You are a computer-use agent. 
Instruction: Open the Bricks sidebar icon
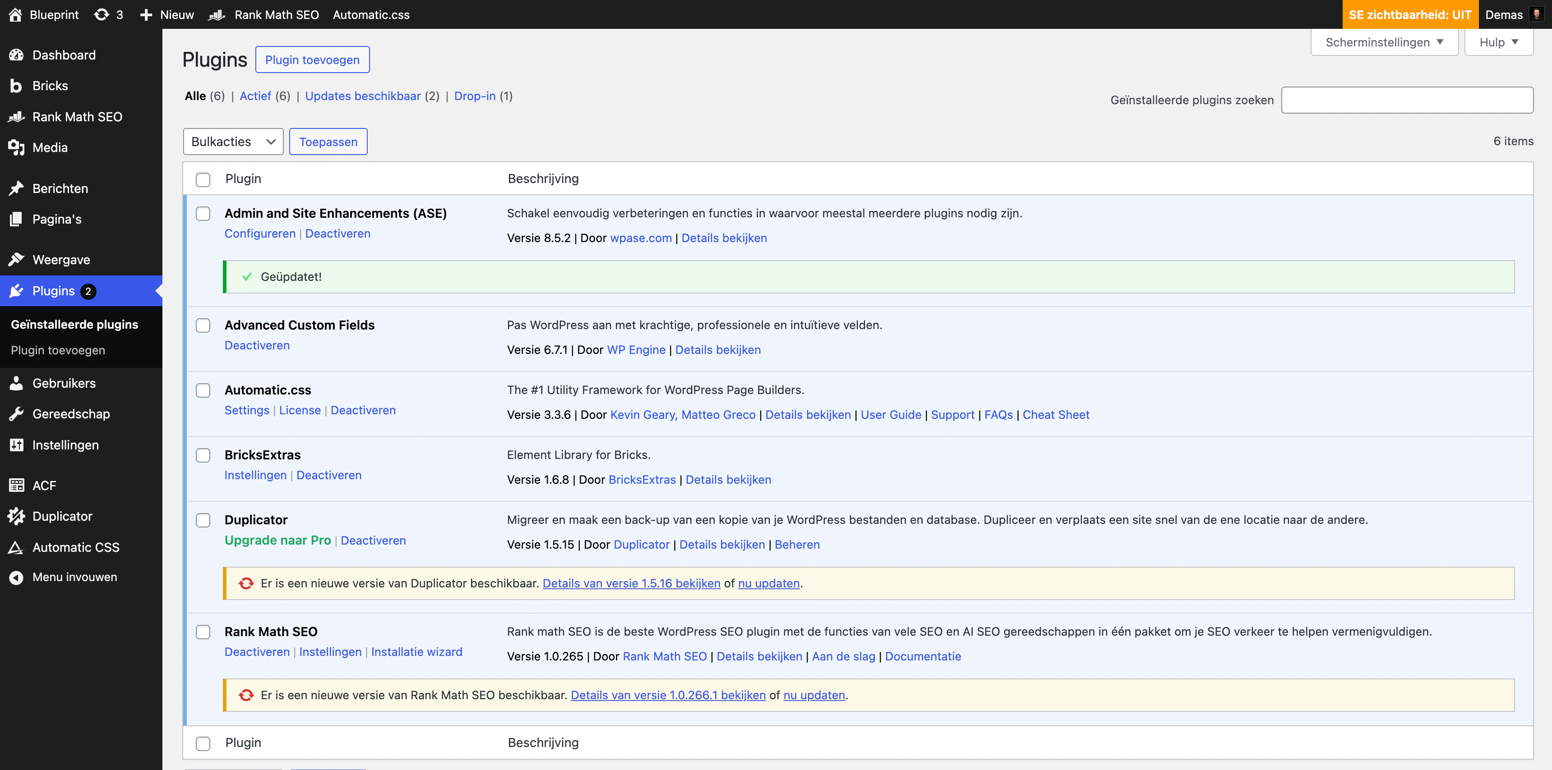pyautogui.click(x=16, y=86)
